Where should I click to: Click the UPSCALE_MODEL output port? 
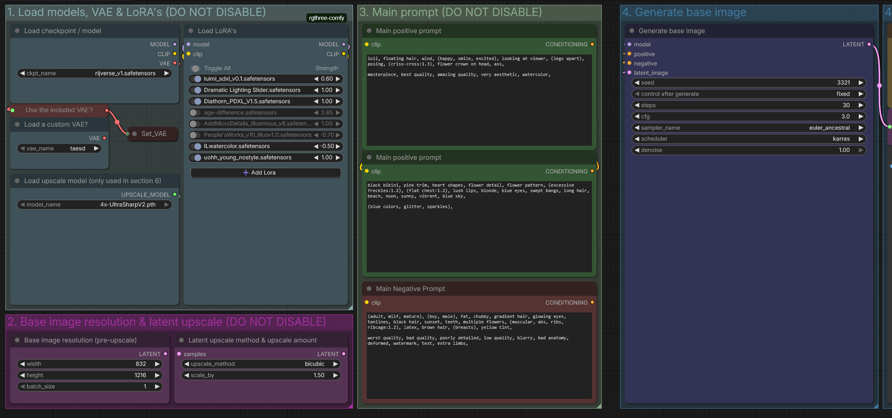[x=175, y=194]
